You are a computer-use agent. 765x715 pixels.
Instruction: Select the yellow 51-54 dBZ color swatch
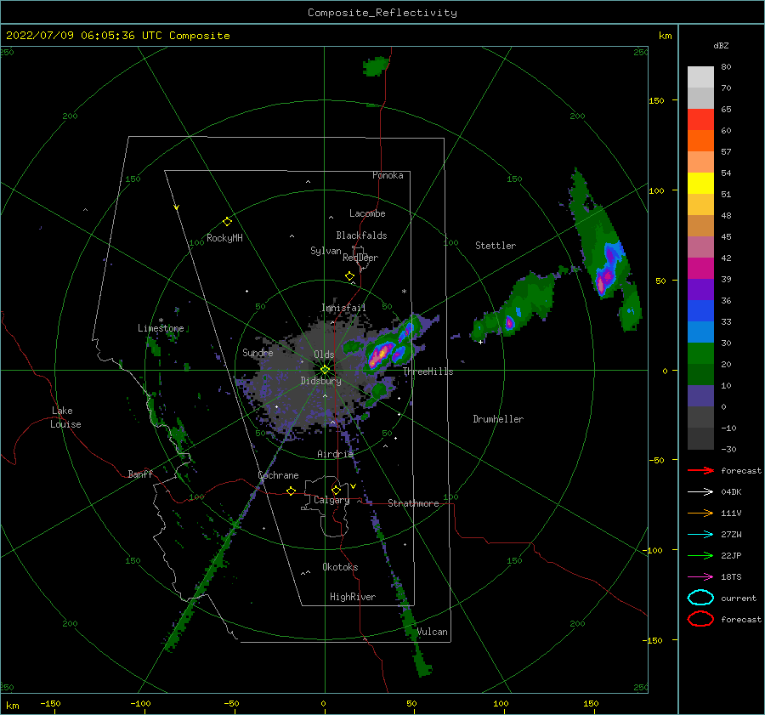click(700, 184)
